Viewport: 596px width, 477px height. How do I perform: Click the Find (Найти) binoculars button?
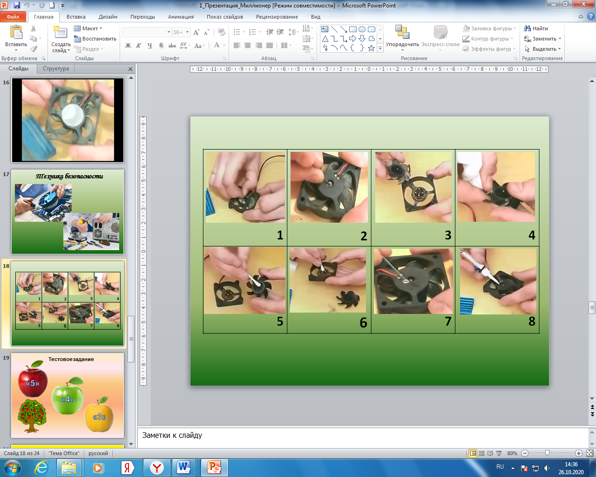coord(536,28)
